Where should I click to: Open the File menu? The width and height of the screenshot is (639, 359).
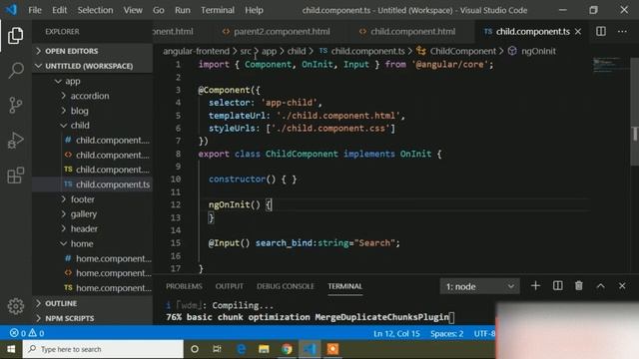click(35, 10)
